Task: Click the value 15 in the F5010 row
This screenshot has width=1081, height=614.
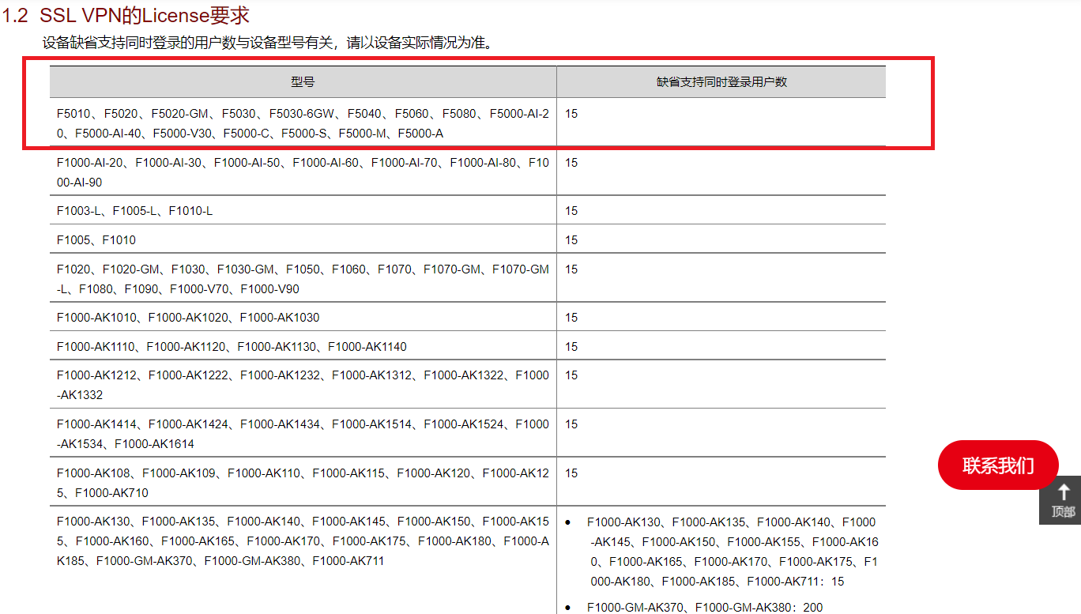Action: pyautogui.click(x=571, y=114)
